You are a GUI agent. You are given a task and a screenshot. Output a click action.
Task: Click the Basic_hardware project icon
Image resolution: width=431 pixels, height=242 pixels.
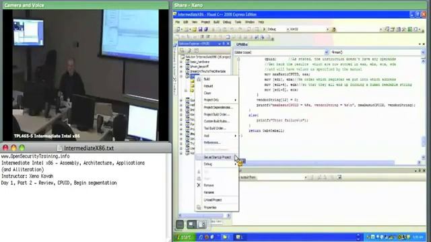tap(187, 62)
